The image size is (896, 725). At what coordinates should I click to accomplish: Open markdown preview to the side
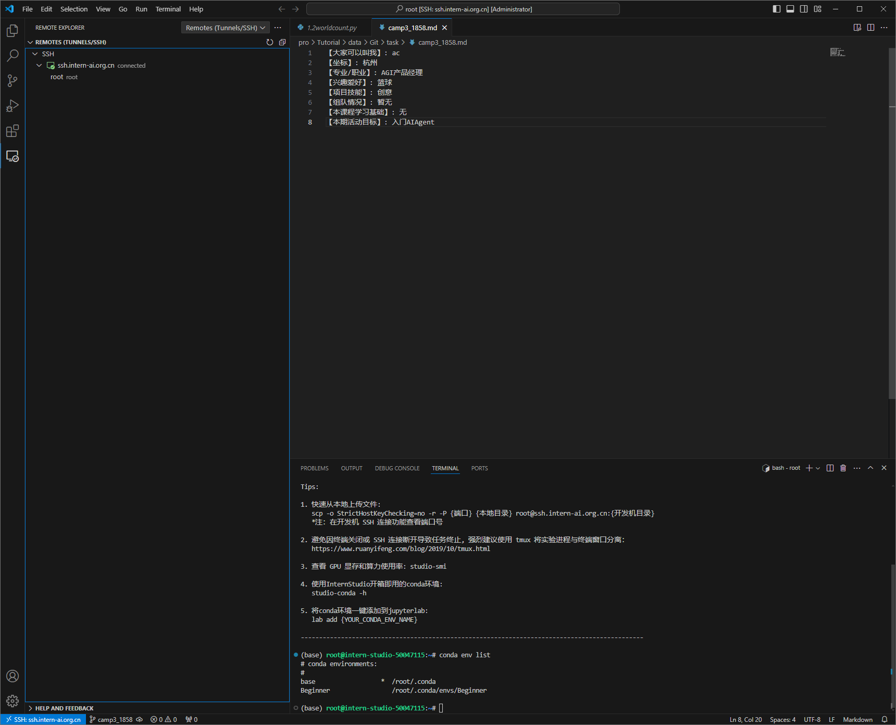(x=857, y=28)
